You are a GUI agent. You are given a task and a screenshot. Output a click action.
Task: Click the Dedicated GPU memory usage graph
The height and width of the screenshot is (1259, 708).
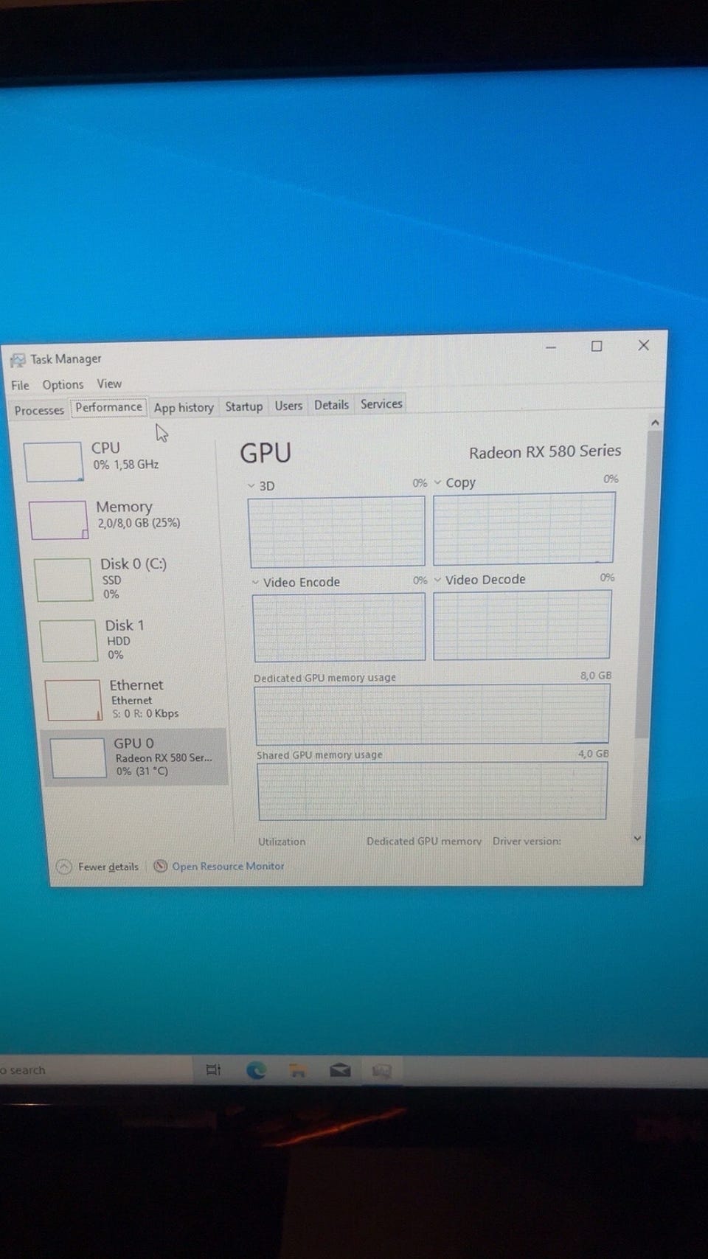[x=432, y=714]
